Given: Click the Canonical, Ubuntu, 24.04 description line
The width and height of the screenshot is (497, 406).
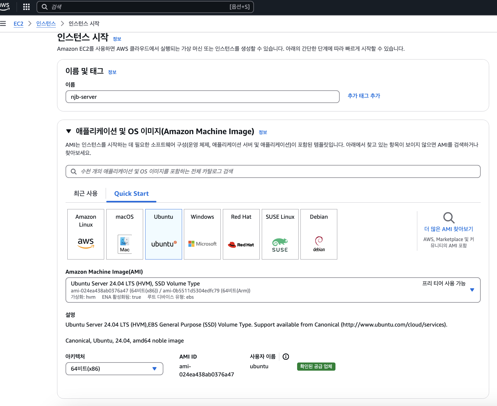Looking at the screenshot, I should tap(125, 341).
